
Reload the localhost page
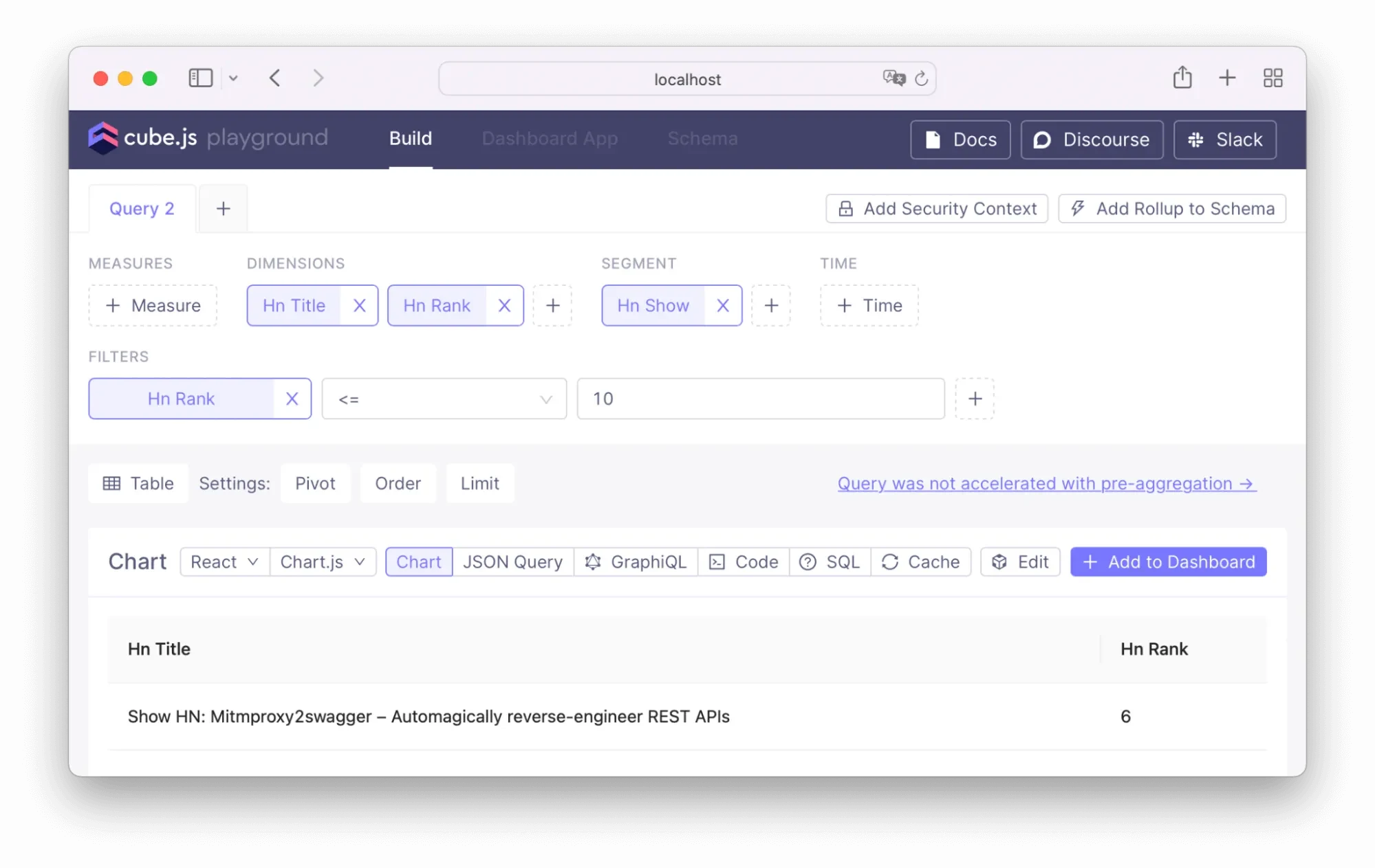(921, 79)
